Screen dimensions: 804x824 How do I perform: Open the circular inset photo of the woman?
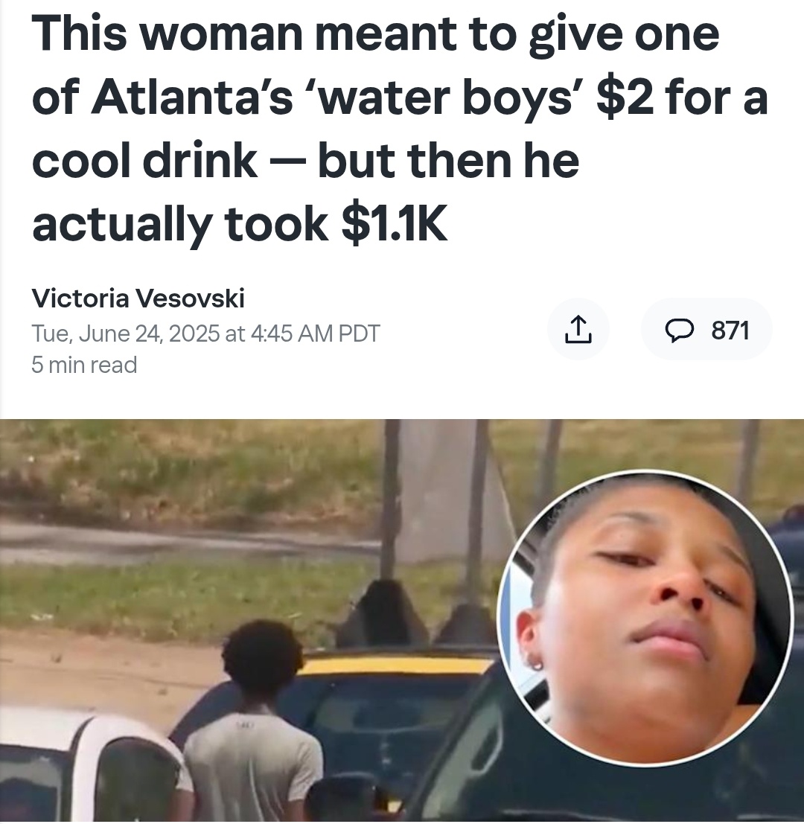pyautogui.click(x=644, y=618)
